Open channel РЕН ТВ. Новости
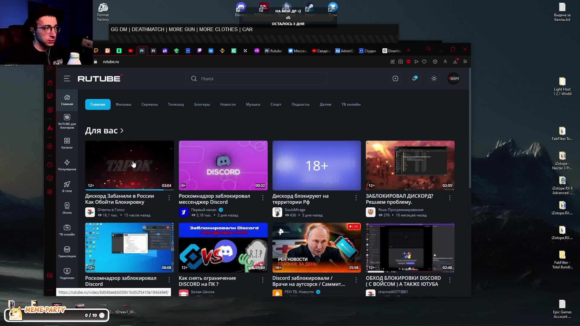The image size is (580, 326). (x=299, y=292)
